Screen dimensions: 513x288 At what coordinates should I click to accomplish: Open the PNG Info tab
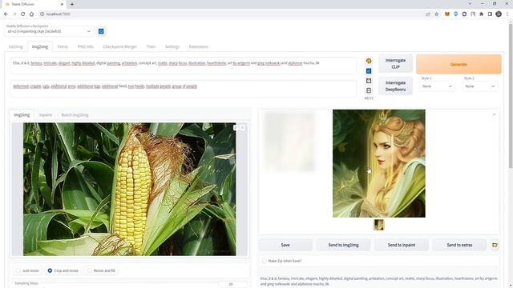(x=86, y=46)
